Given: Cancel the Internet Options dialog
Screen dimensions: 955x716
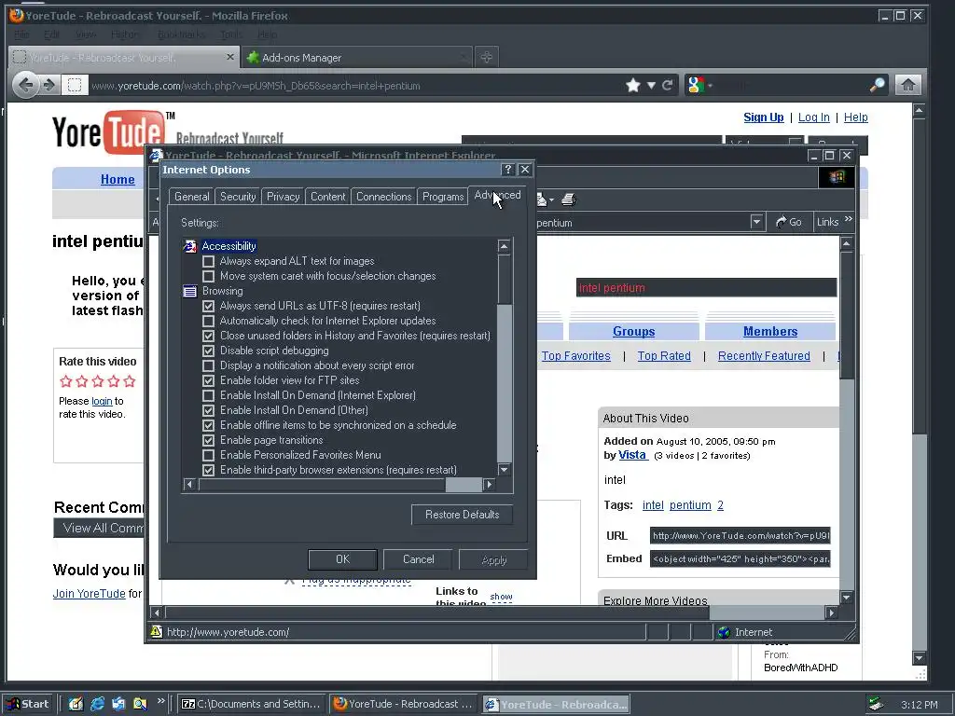Looking at the screenshot, I should click(419, 559).
